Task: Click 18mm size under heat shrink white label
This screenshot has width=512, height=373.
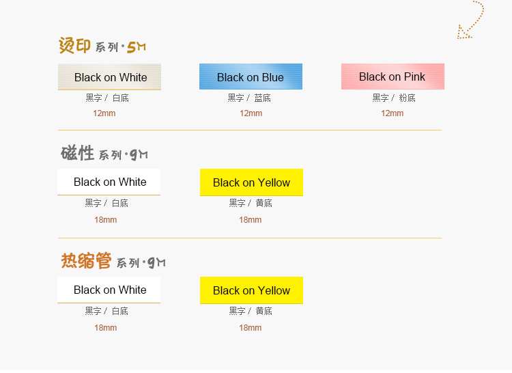Action: (105, 328)
